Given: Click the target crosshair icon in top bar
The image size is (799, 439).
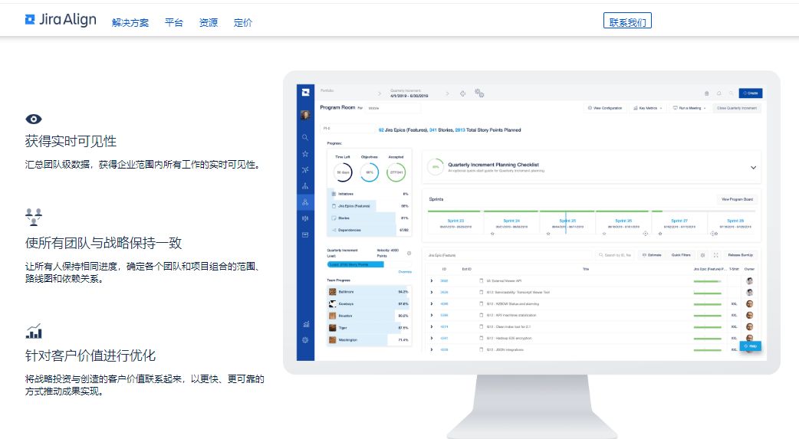Looking at the screenshot, I should (462, 93).
